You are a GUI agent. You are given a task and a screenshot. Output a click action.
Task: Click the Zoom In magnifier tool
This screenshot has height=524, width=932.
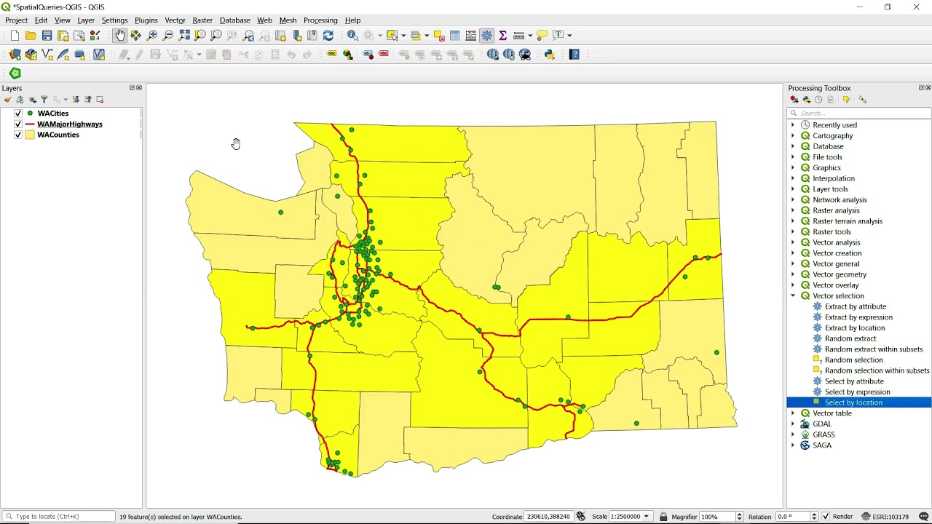coord(152,35)
